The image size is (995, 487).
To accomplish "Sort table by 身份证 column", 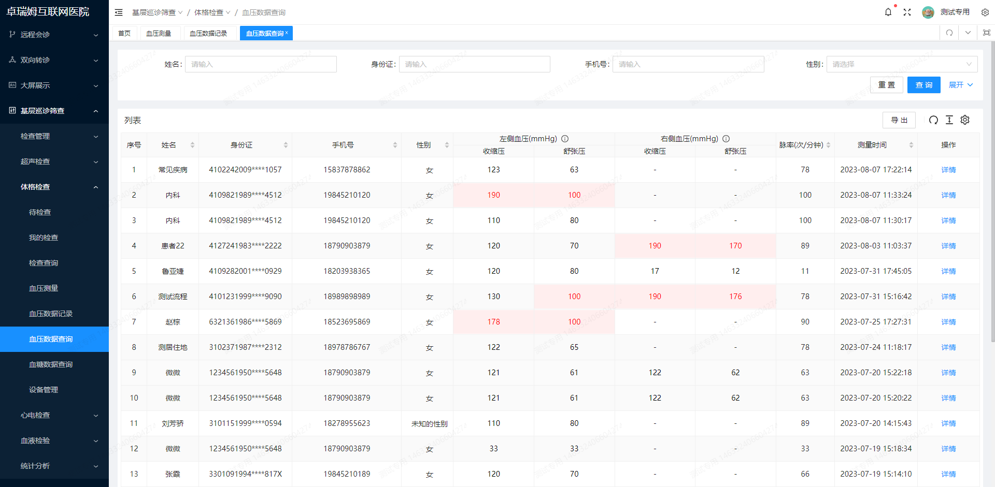I will (286, 145).
